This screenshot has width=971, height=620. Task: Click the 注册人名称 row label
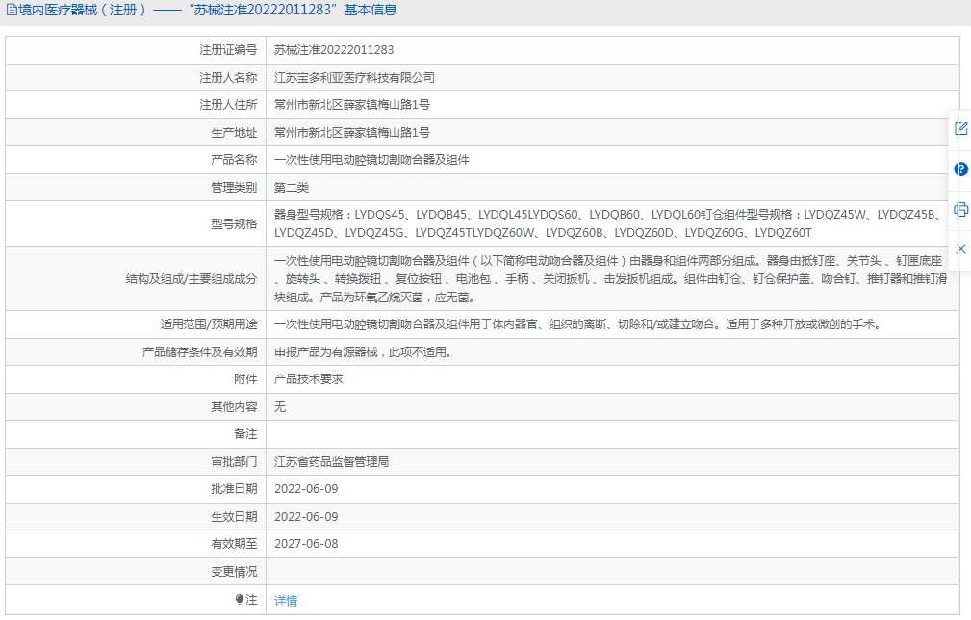(228, 77)
